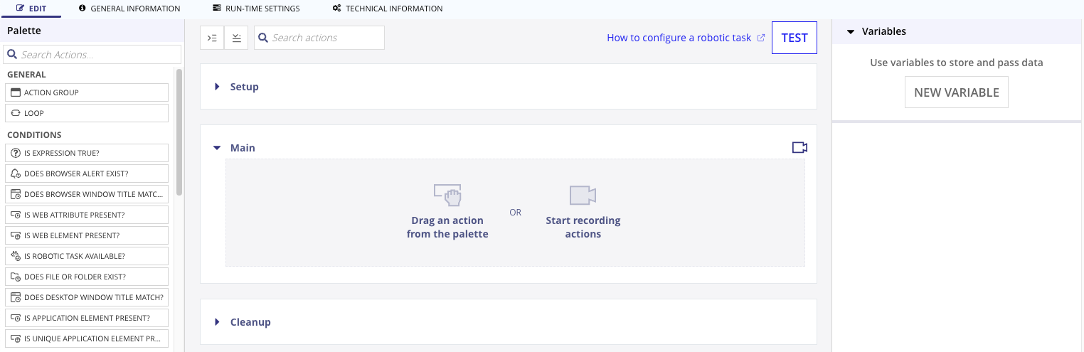This screenshot has height=352, width=1084.
Task: Click the Does File or Folder Exist icon
Action: [x=16, y=277]
